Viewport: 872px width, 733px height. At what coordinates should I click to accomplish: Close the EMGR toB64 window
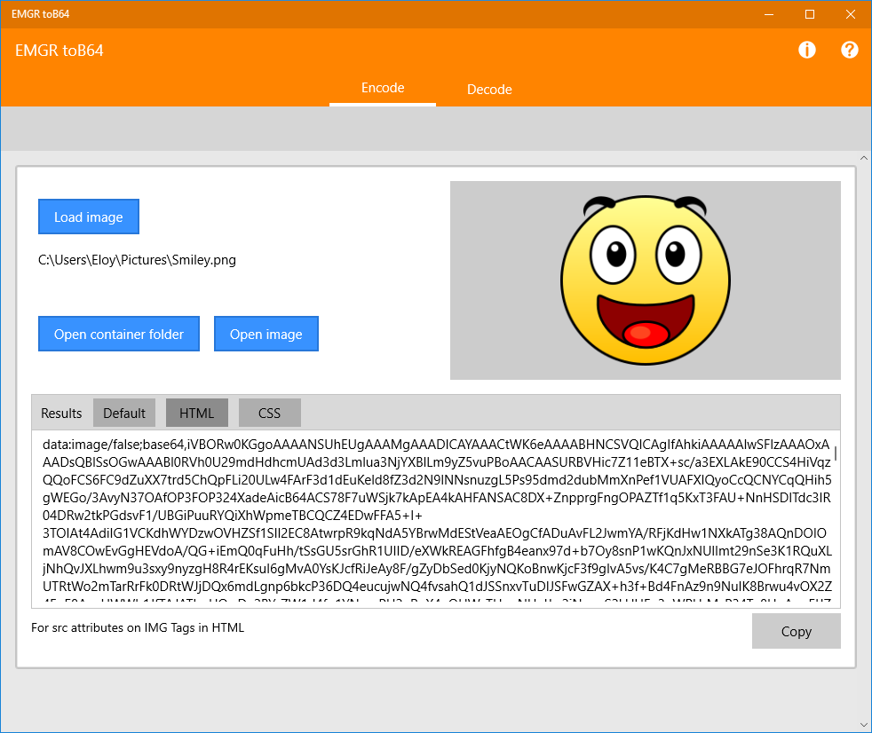pyautogui.click(x=851, y=14)
